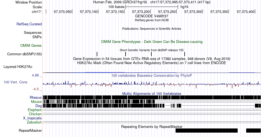This screenshot has height=137, width=261.
Task: Click the Elephant alignment row label
Action: (35, 110)
